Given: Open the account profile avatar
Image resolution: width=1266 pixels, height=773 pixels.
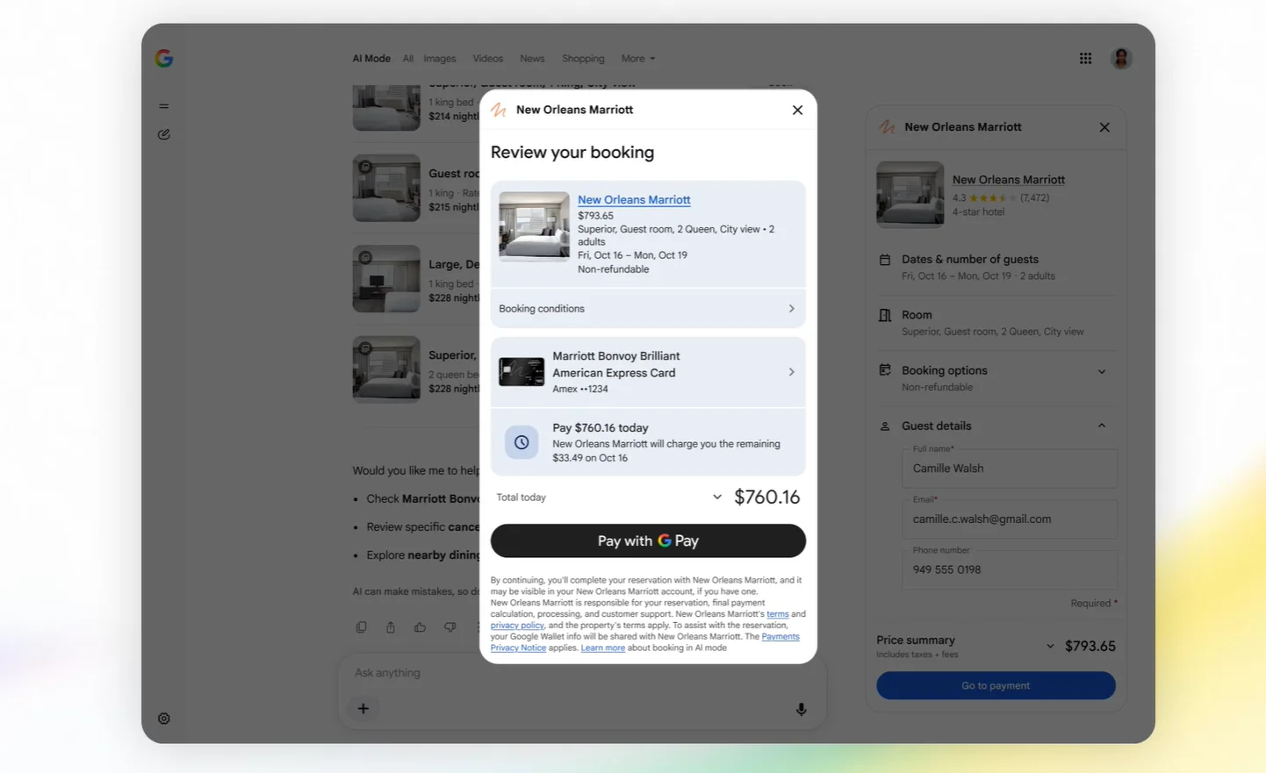Looking at the screenshot, I should pyautogui.click(x=1121, y=59).
